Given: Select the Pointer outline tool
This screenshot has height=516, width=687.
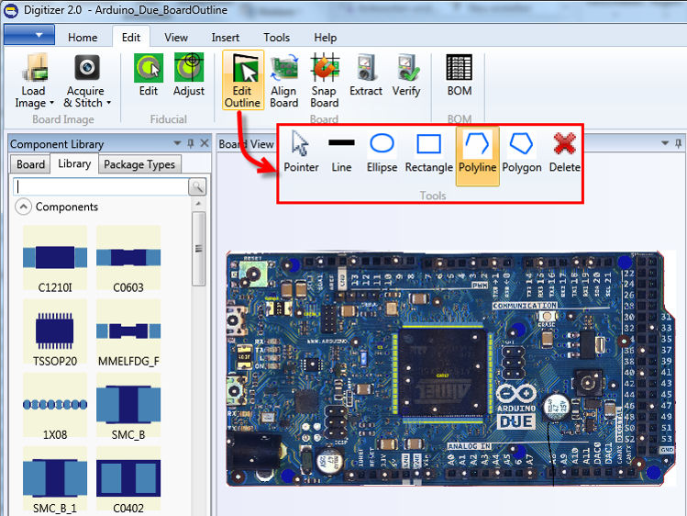Looking at the screenshot, I should (x=301, y=151).
